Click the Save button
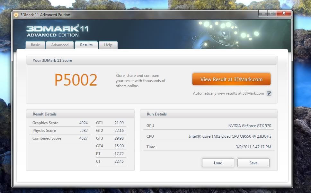This screenshot has height=193, width=311. click(253, 163)
